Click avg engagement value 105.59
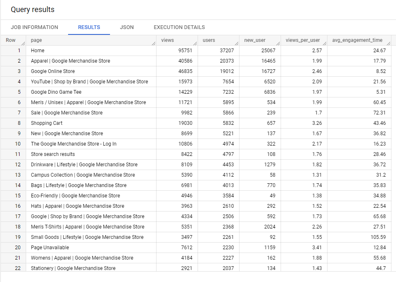 tap(378, 237)
